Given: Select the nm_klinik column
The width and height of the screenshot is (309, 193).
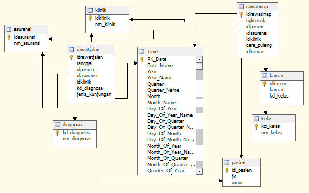Looking at the screenshot, I should [106, 24].
